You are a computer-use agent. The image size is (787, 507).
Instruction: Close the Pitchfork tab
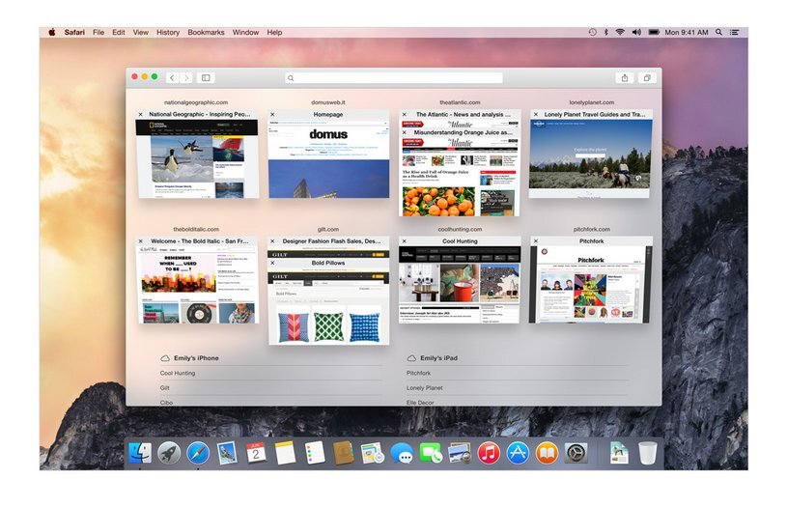pyautogui.click(x=536, y=241)
